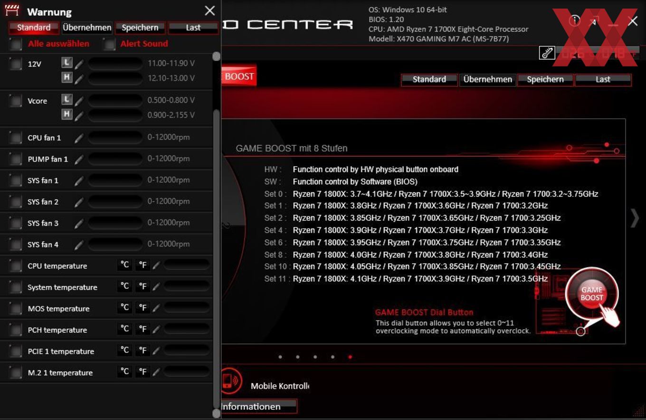The height and width of the screenshot is (420, 646).
Task: Click pencil icon for CPU fan 1
Action: (x=79, y=138)
